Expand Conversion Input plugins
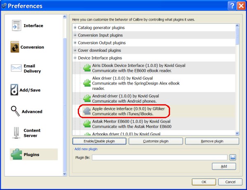Screen dimensions: 247x190 pos(75,35)
